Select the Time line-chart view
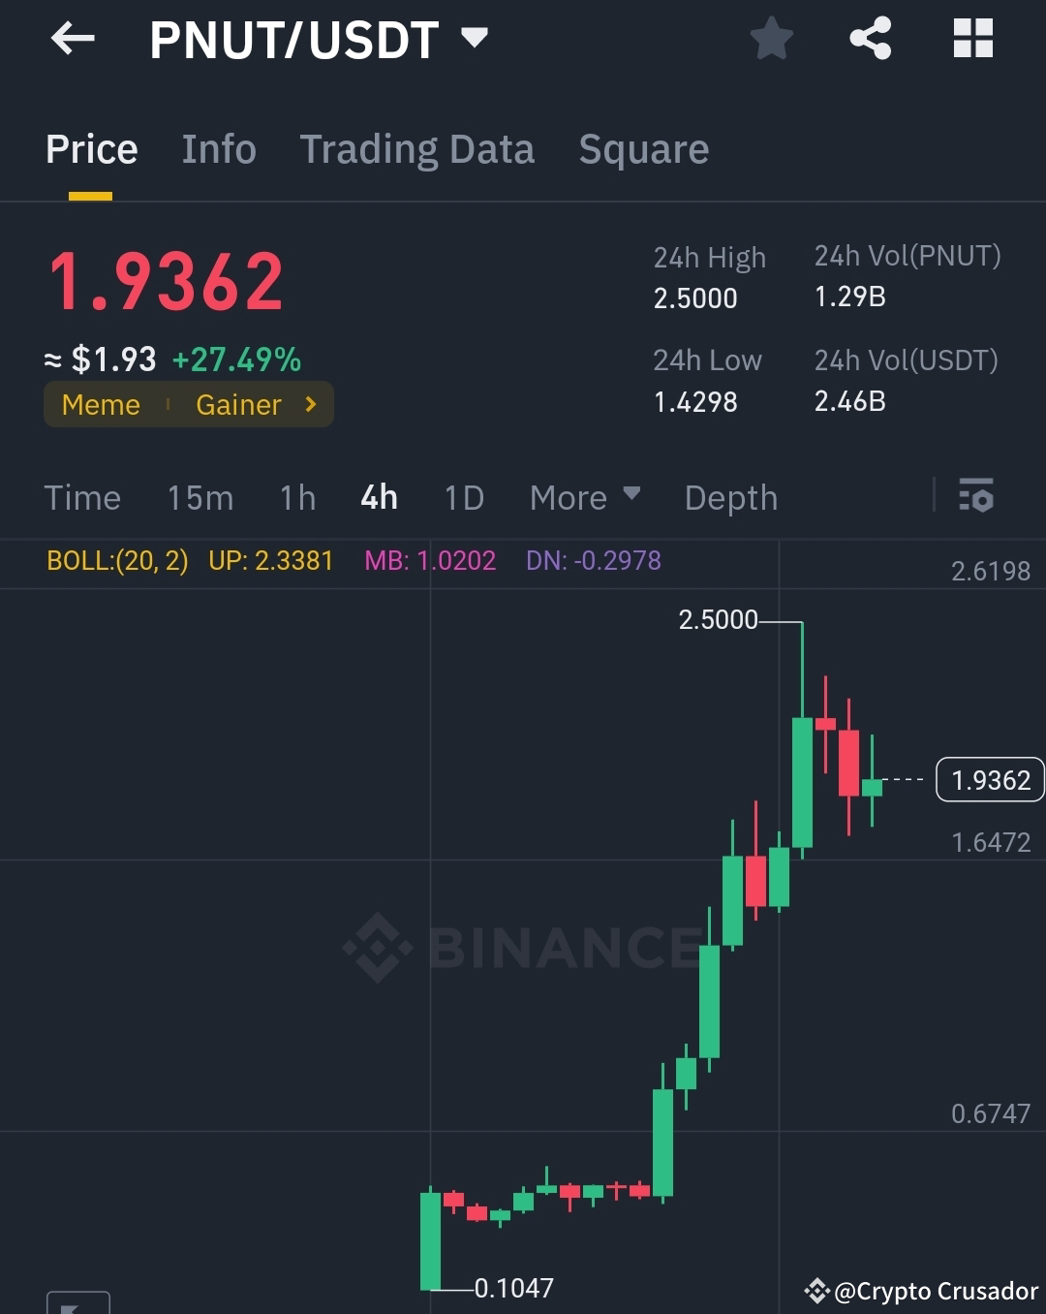The height and width of the screenshot is (1314, 1046). coord(82,497)
